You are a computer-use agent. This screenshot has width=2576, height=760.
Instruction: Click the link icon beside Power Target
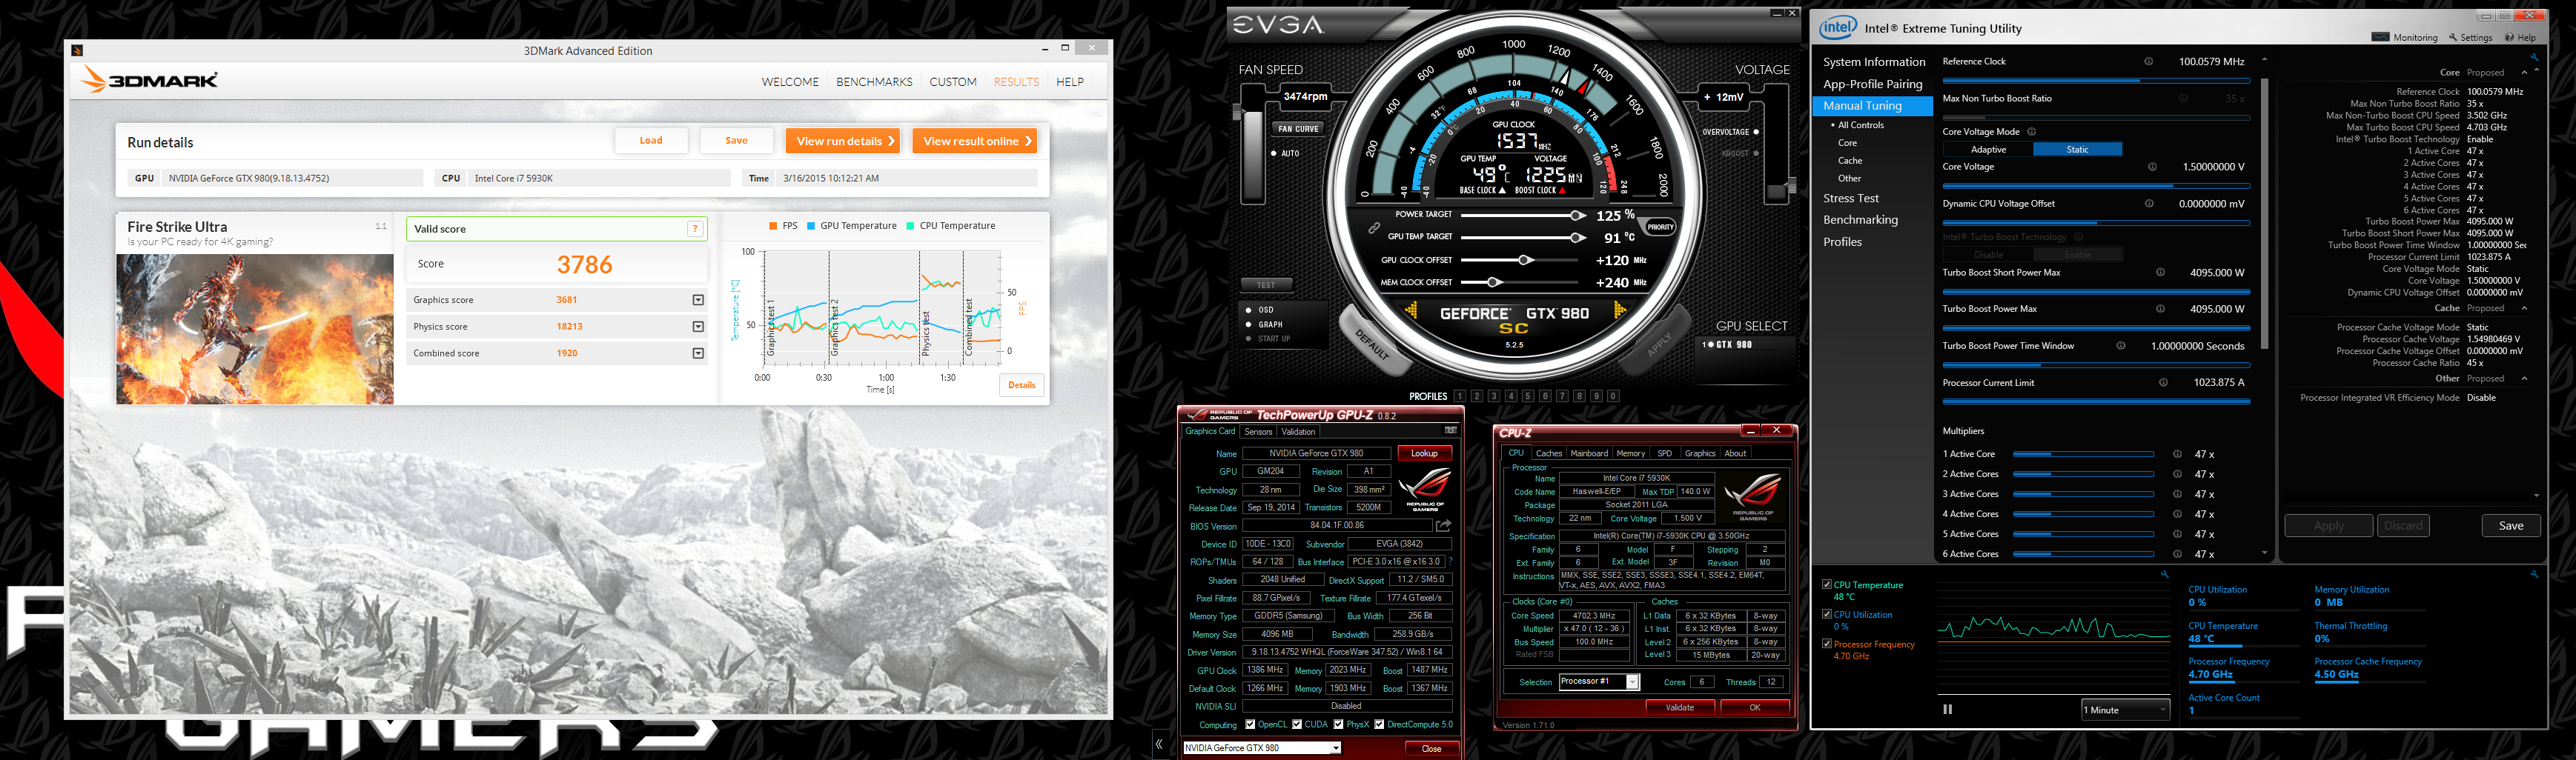click(x=1374, y=227)
